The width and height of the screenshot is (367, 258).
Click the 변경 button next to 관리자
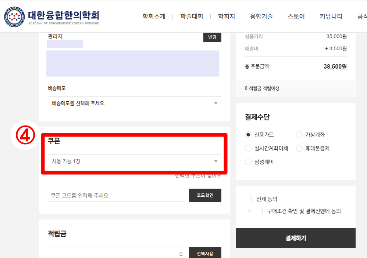212,37
